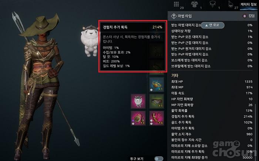The height and width of the screenshot is (161, 259).
Task: Switch to the 캐릭터 정보 tab
Action: (248, 4)
